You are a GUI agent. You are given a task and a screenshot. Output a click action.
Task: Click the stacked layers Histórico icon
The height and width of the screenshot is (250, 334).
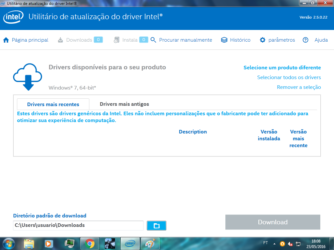[x=224, y=40]
